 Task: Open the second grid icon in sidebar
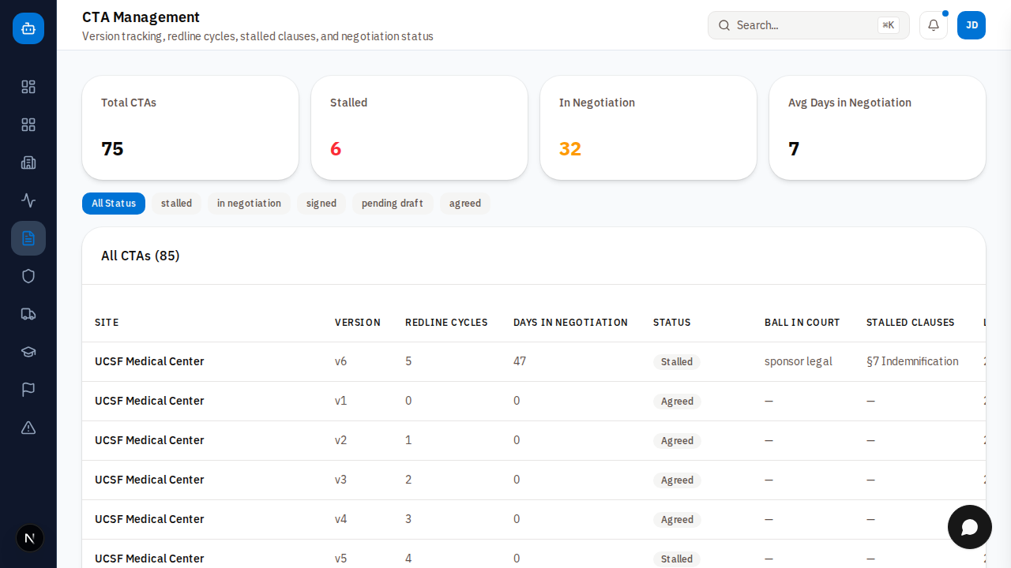coord(28,125)
